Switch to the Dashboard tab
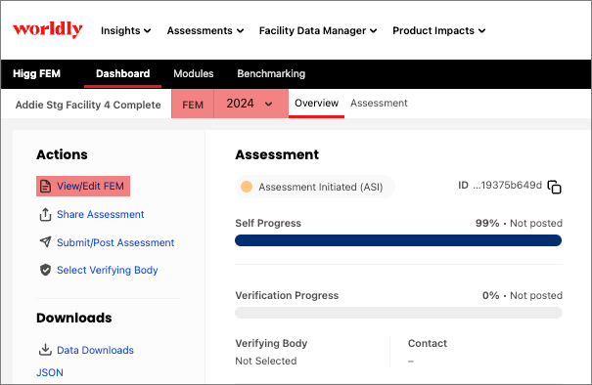 point(122,73)
